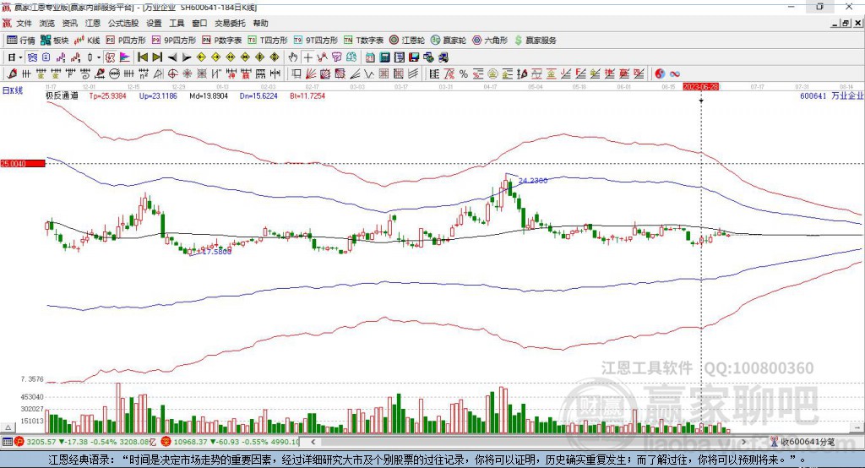Select the hand pan tool

point(292,57)
